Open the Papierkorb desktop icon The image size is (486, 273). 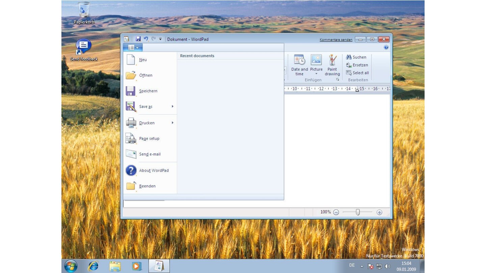(84, 13)
